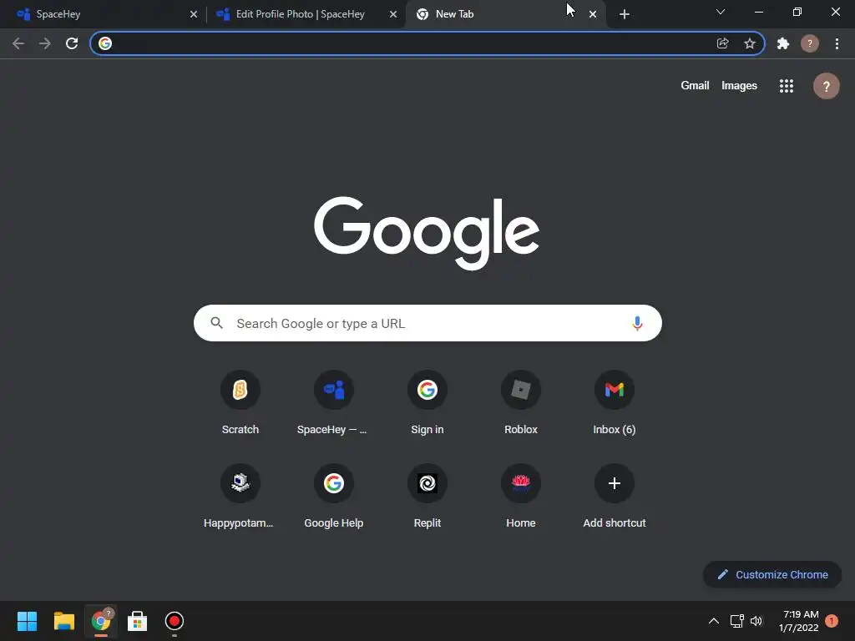
Task: Click the Google logo
Action: [x=427, y=233]
